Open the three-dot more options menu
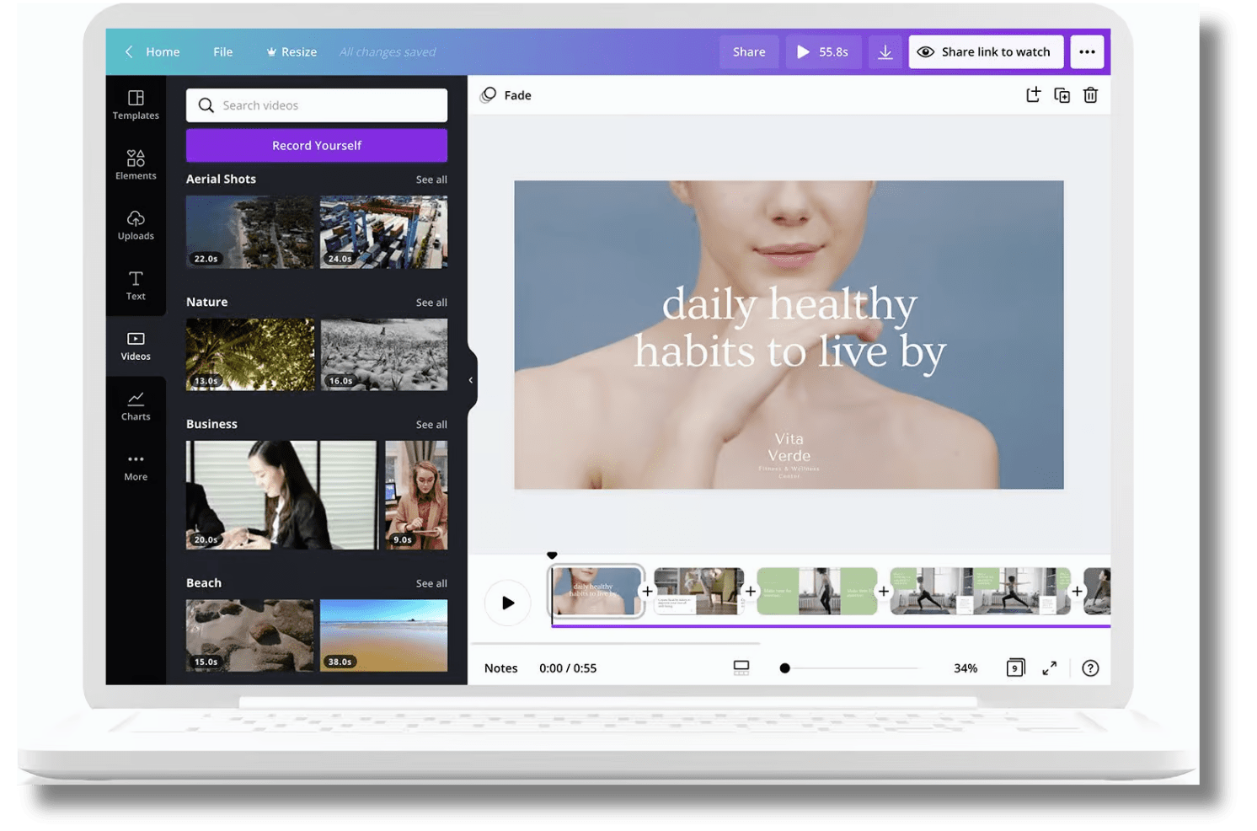 click(x=1087, y=52)
